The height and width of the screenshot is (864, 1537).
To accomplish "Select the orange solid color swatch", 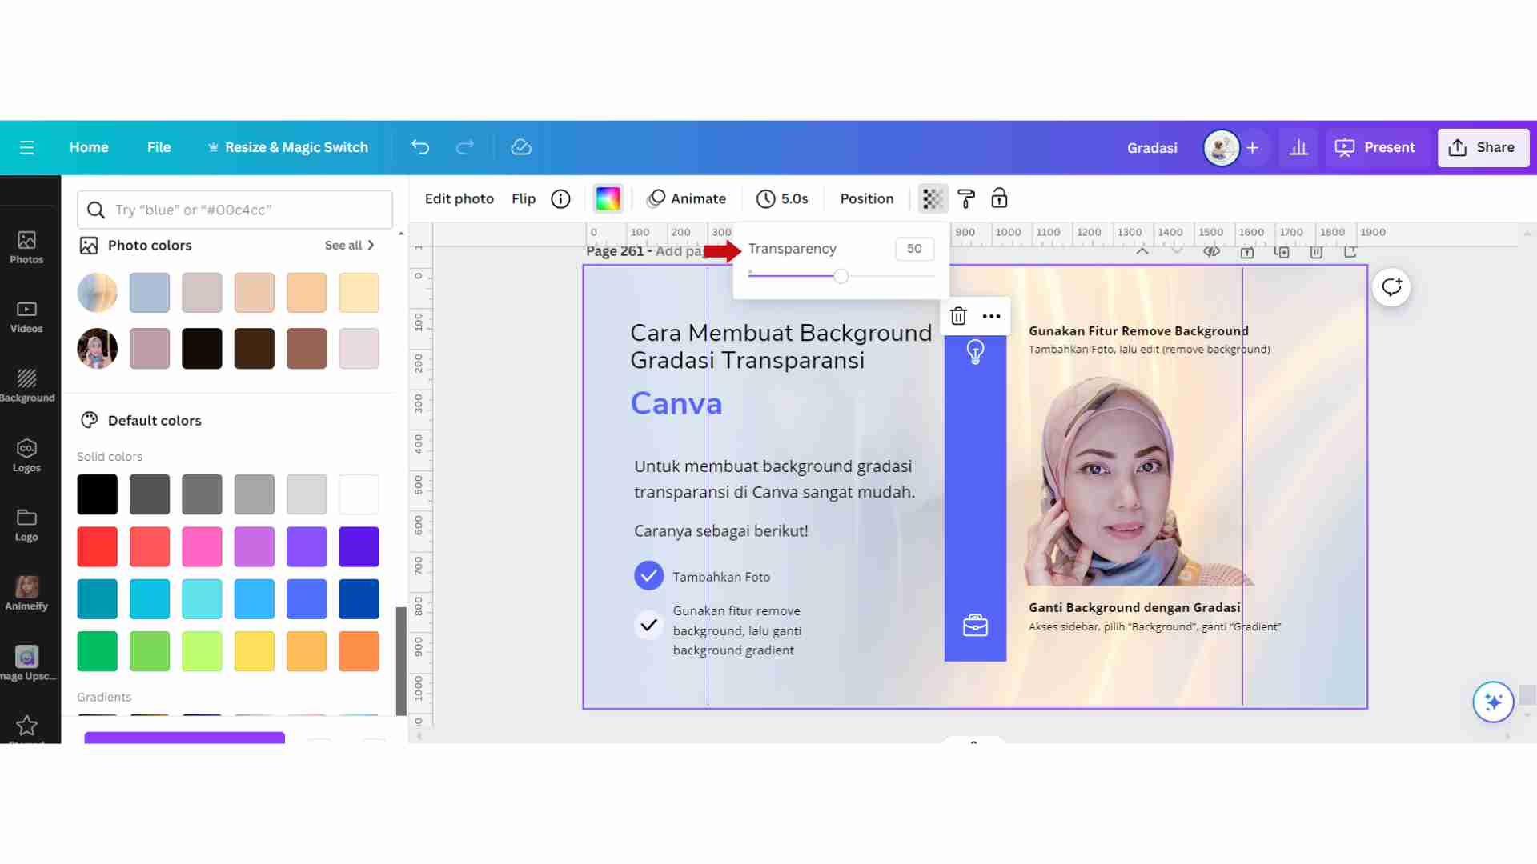I will (x=359, y=651).
